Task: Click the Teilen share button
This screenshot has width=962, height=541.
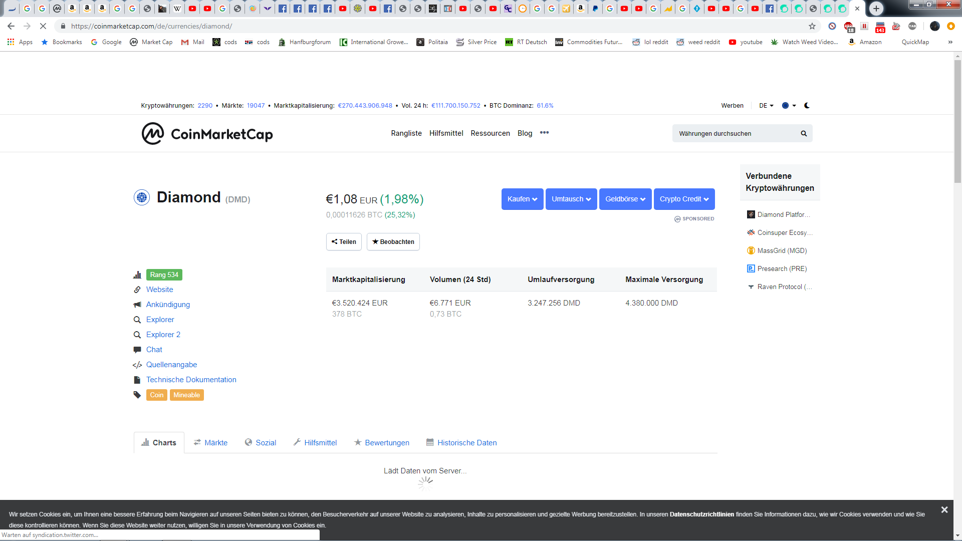Action: tap(344, 242)
